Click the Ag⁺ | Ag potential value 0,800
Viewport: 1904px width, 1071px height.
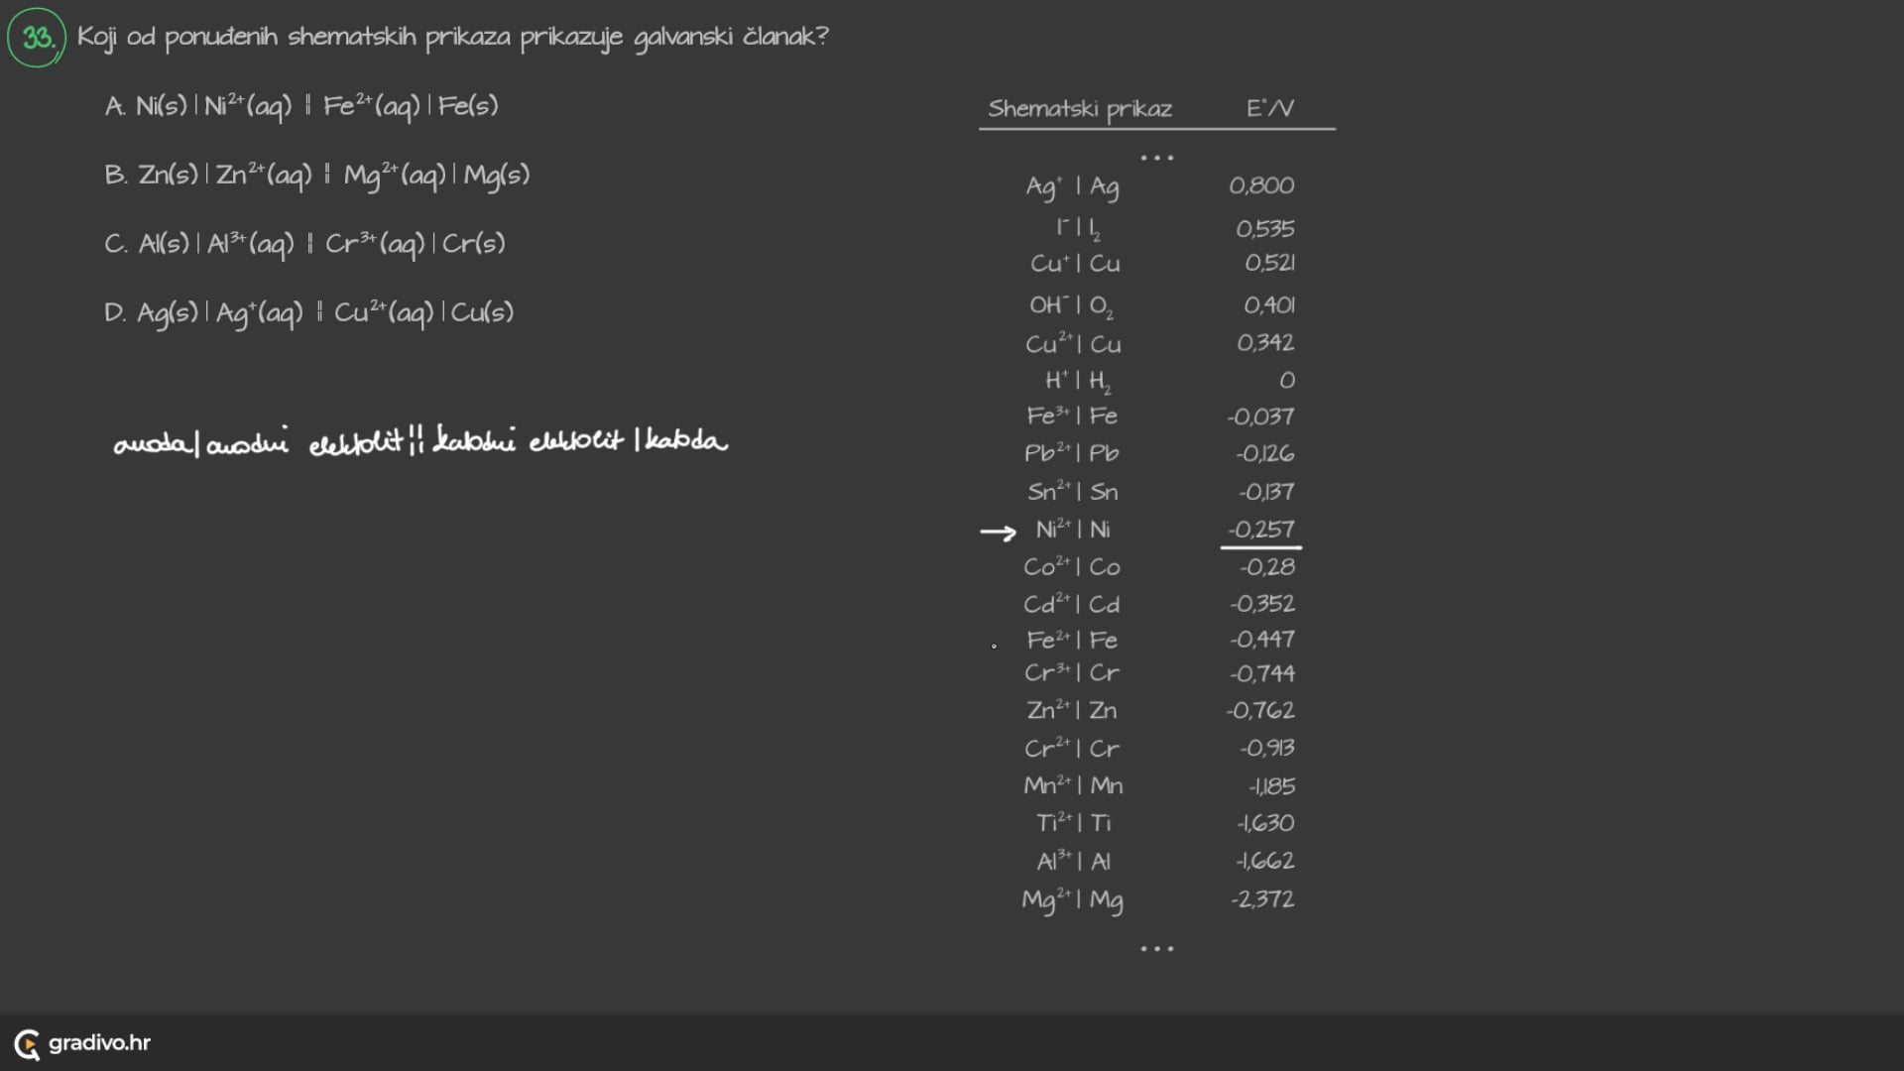click(1261, 185)
